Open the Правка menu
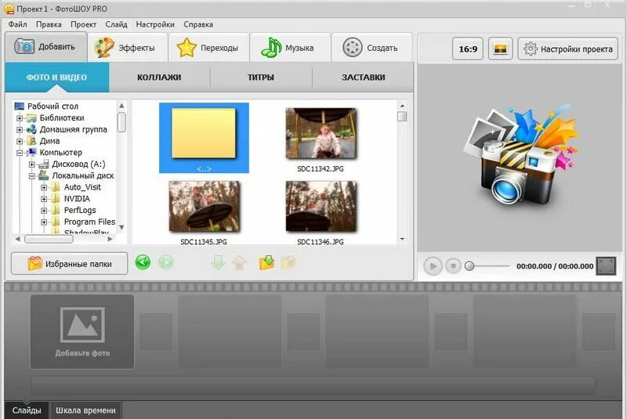Image resolution: width=627 pixels, height=419 pixels. [x=49, y=24]
